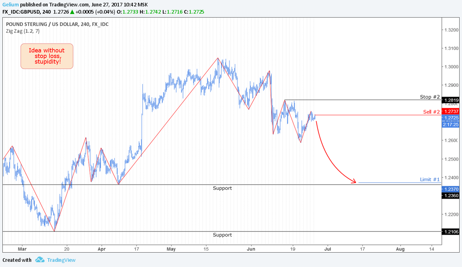Click the 1.3000 price axis label

[x=451, y=67]
